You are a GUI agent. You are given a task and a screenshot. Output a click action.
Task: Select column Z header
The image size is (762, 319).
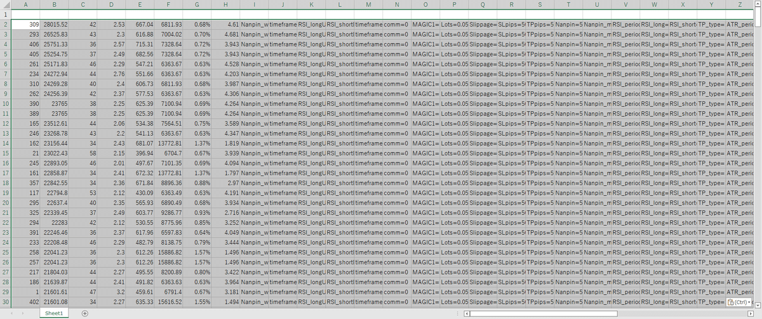[740, 4]
